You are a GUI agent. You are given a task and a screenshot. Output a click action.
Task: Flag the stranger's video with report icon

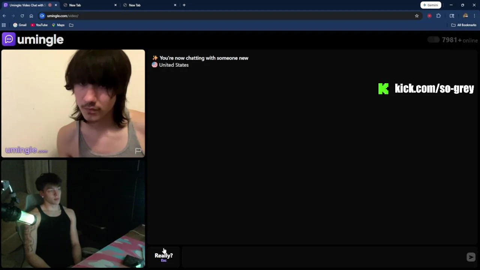point(138,151)
